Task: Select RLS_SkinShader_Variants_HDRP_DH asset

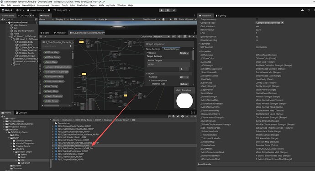Action: [75, 148]
